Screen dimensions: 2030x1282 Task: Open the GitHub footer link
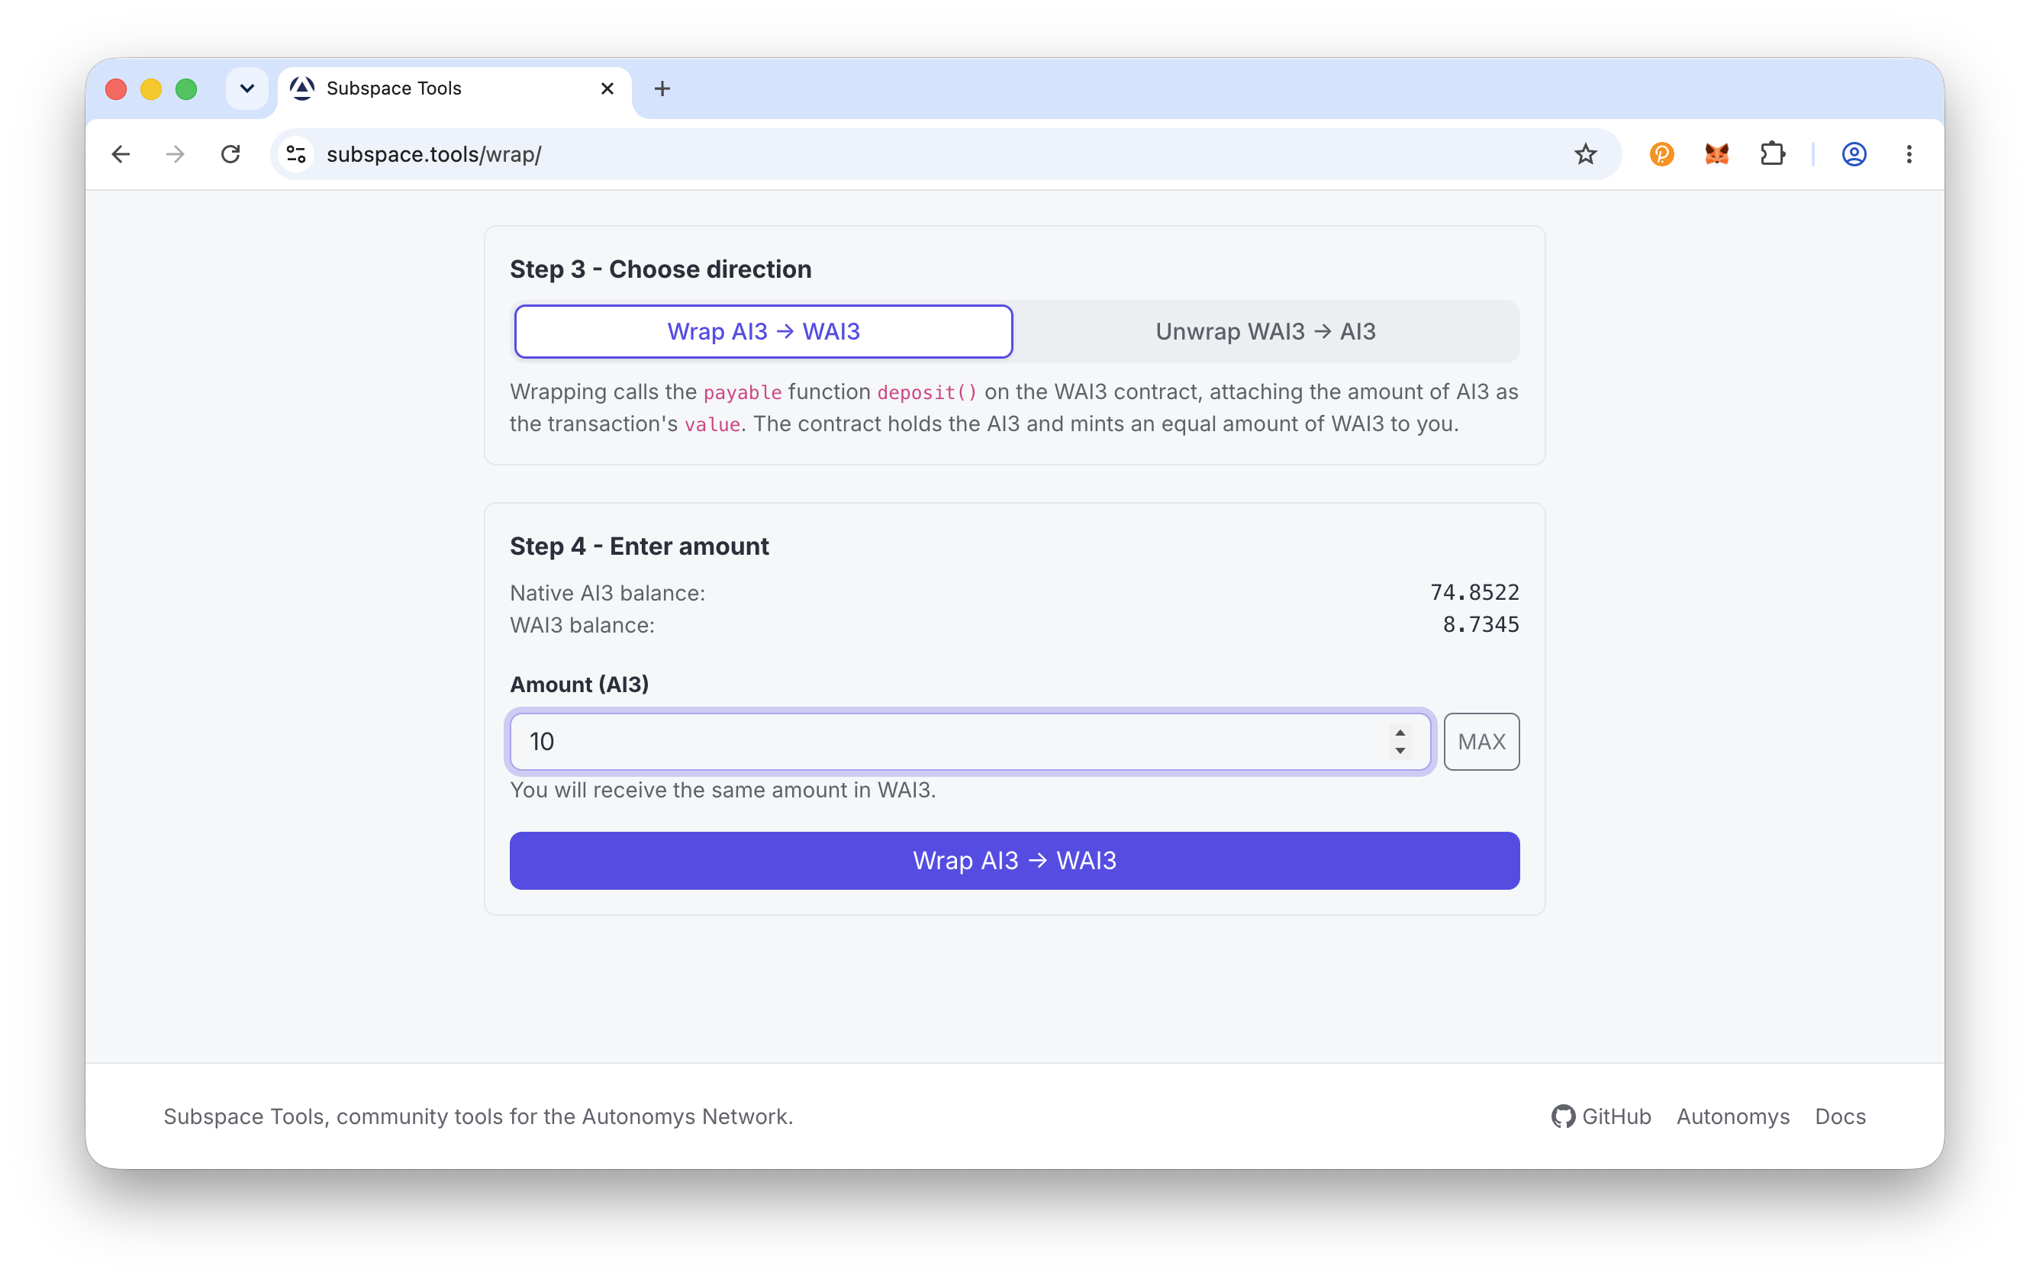click(1601, 1116)
